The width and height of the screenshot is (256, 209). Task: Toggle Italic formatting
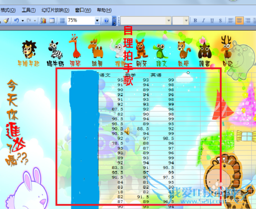tap(203, 20)
